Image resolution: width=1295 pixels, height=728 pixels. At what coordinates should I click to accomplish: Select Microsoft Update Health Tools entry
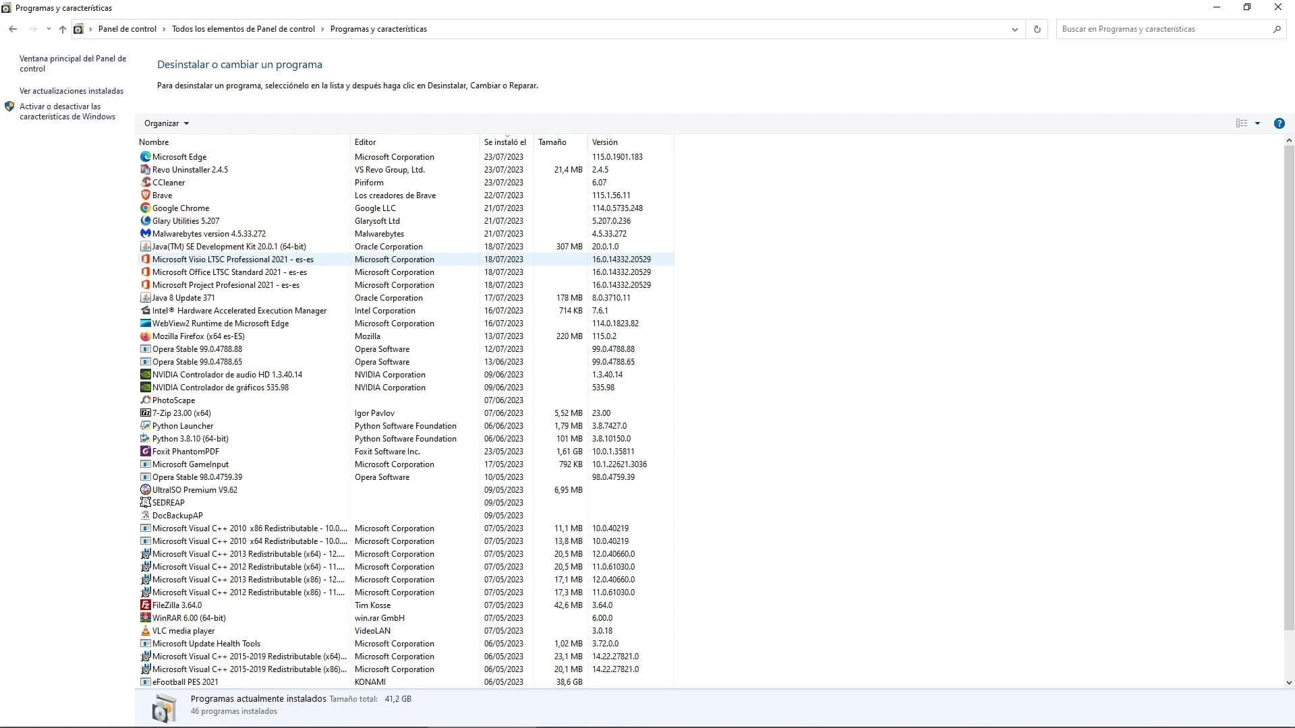[x=405, y=644]
